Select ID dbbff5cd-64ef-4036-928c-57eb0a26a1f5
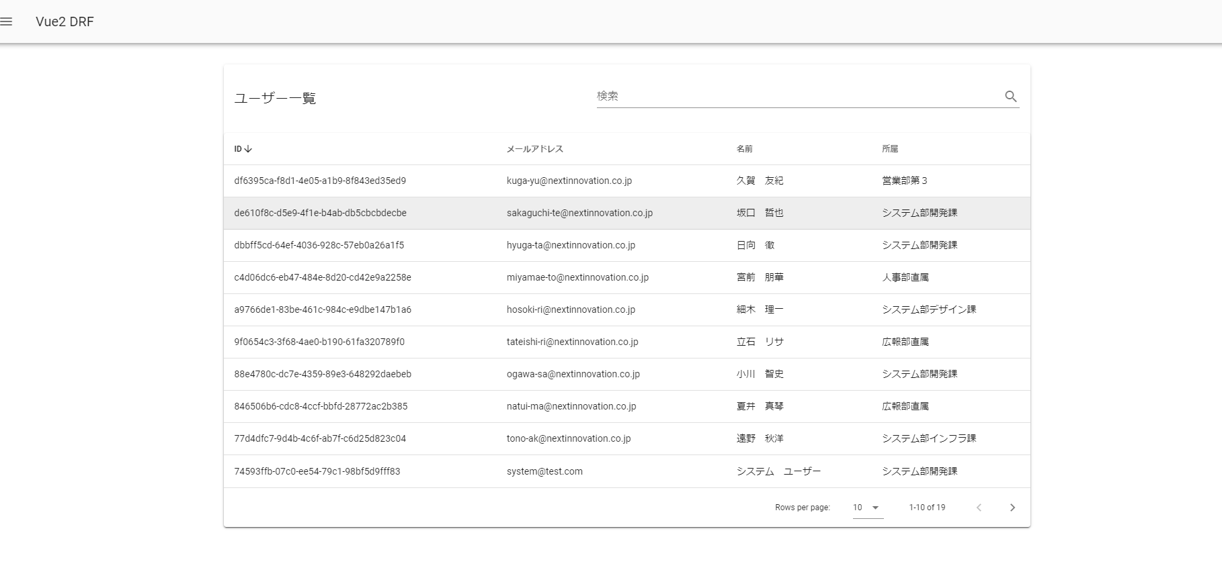The height and width of the screenshot is (576, 1222). pos(319,246)
